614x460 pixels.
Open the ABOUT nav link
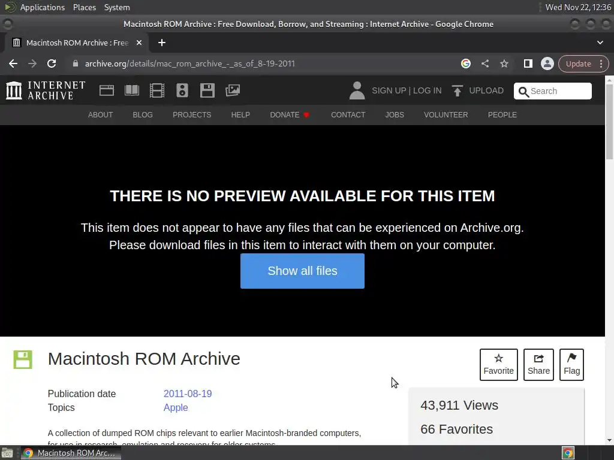click(x=100, y=114)
